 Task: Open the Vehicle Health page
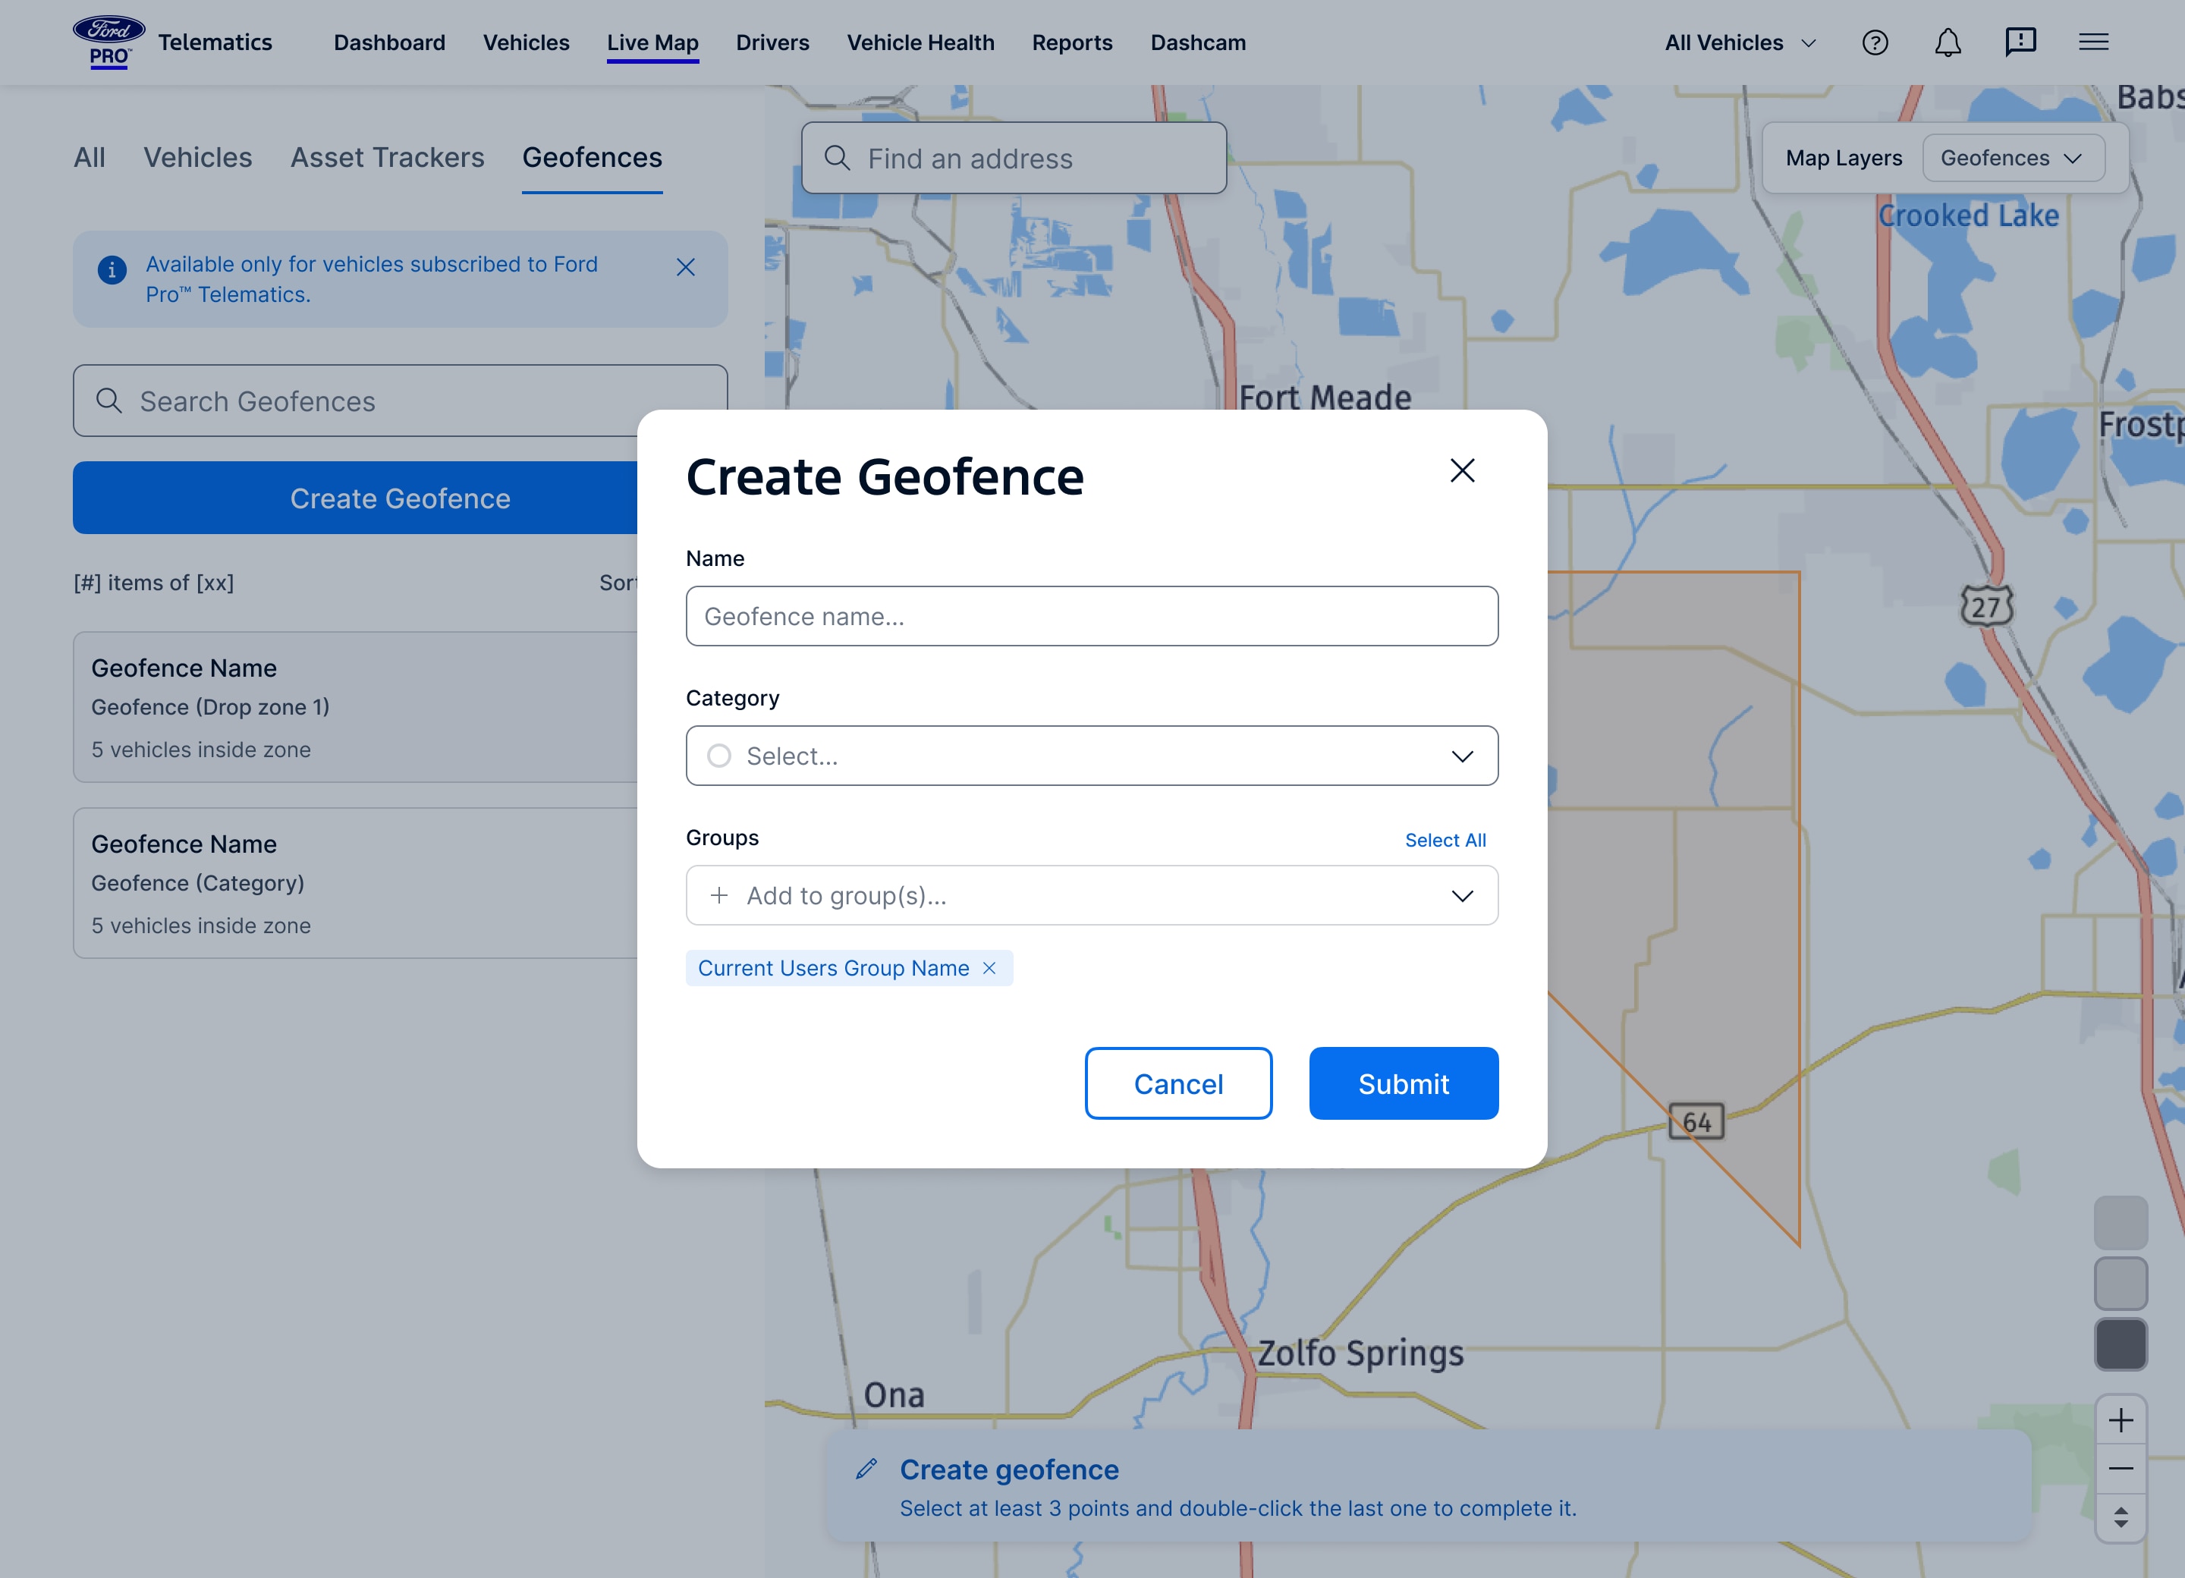[920, 42]
